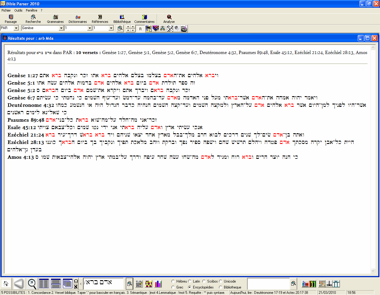Click the Hebrew aleph magnifier icon
The height and width of the screenshot is (295, 380).
pos(32,284)
